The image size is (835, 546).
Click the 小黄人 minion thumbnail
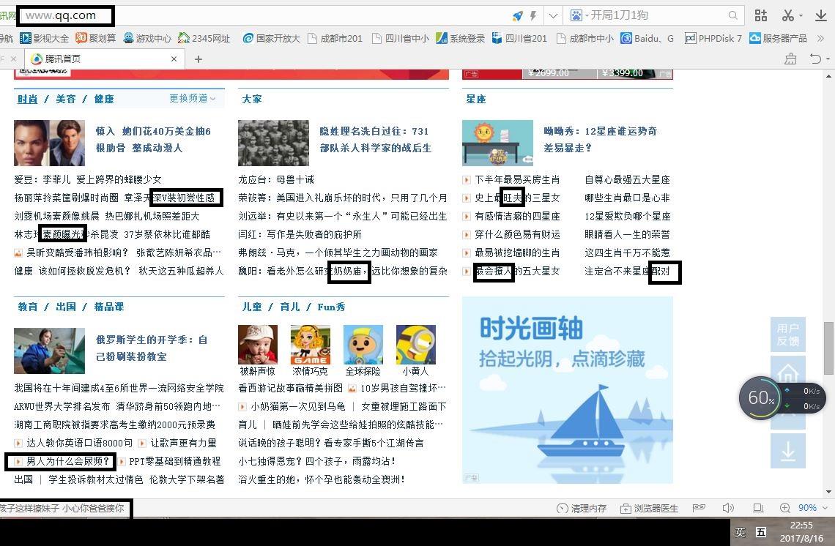(x=416, y=344)
